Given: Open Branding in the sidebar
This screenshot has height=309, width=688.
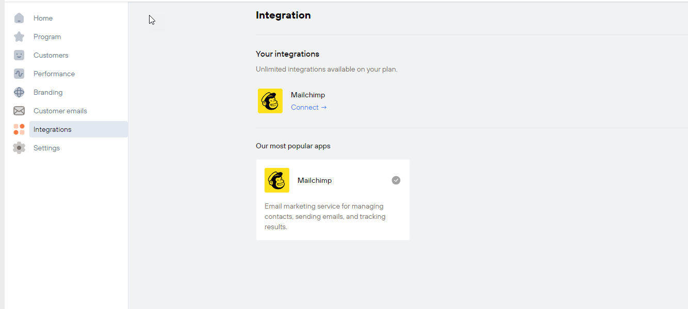Looking at the screenshot, I should (48, 92).
